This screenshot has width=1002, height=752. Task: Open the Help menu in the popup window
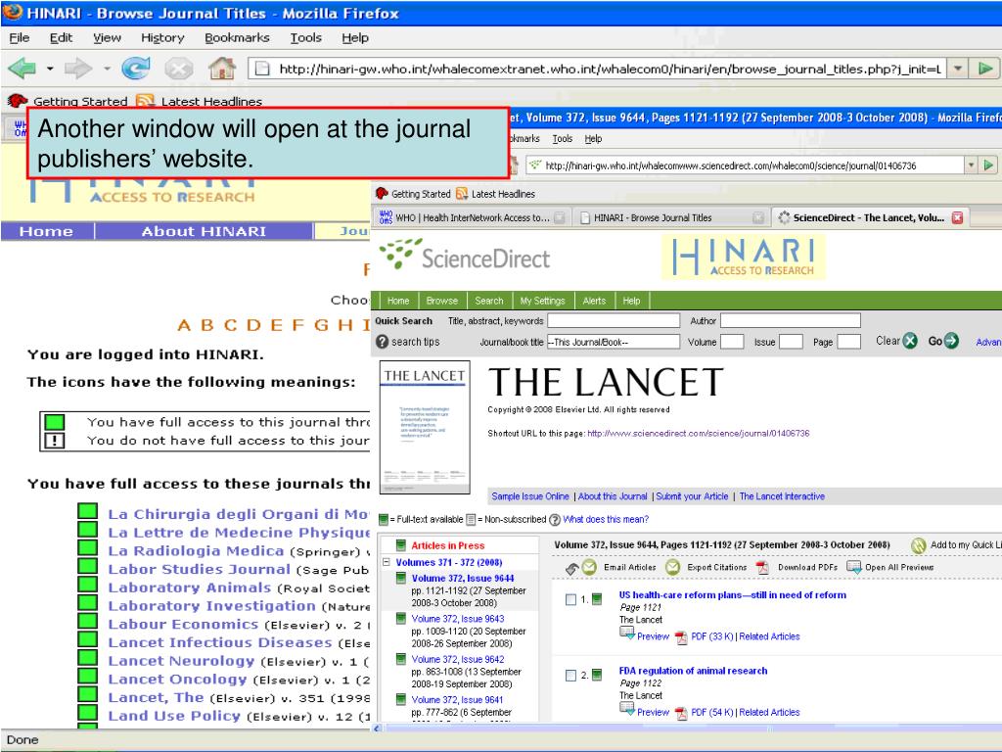[x=593, y=138]
